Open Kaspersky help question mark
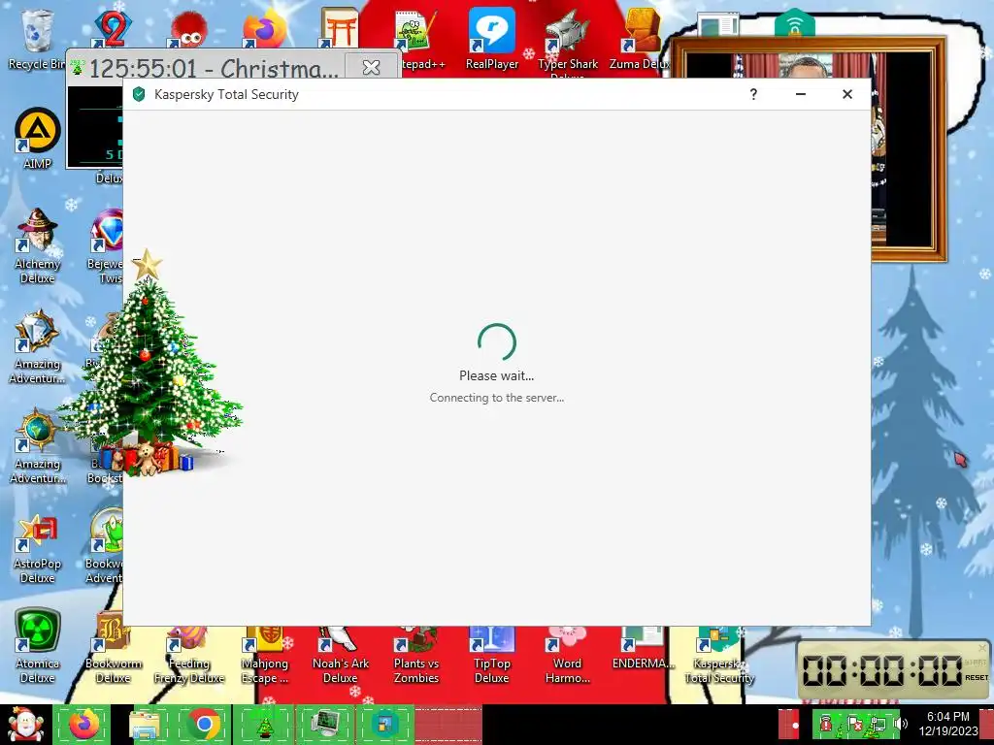This screenshot has height=745, width=994. click(753, 94)
